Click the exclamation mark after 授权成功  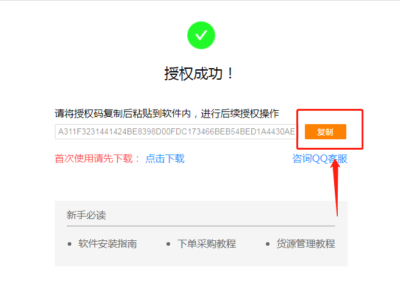[x=230, y=74]
